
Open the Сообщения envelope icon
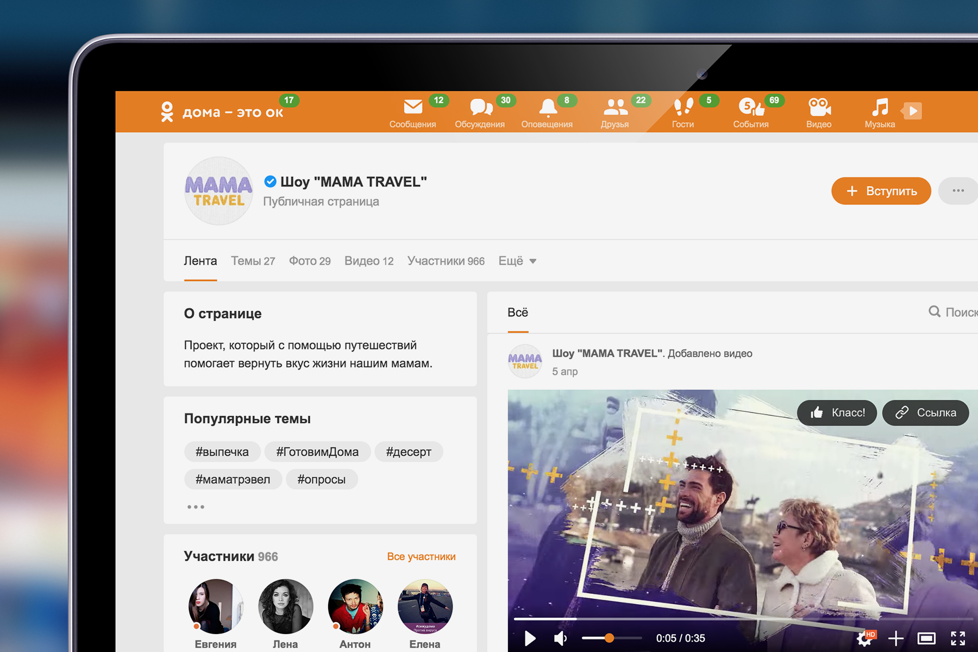(x=413, y=108)
